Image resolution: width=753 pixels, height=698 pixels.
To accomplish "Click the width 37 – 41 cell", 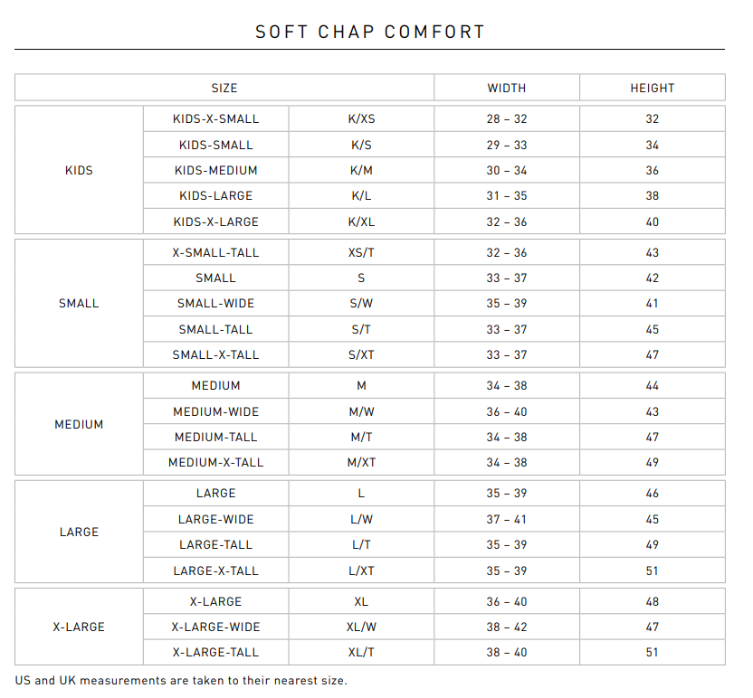I will [x=507, y=519].
